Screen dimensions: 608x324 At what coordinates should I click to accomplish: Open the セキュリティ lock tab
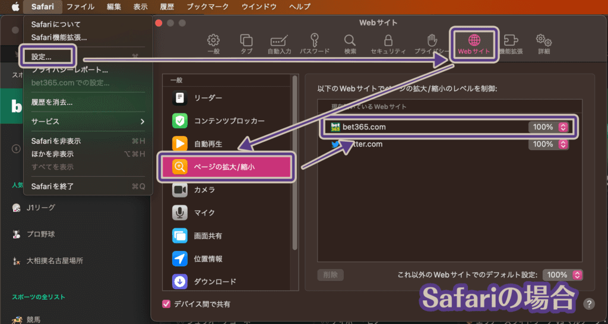[388, 44]
